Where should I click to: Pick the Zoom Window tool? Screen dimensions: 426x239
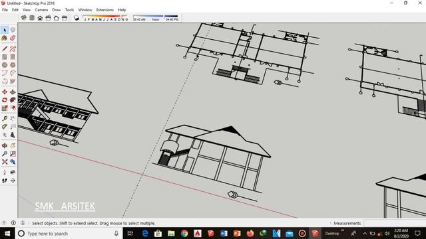(x=13, y=153)
